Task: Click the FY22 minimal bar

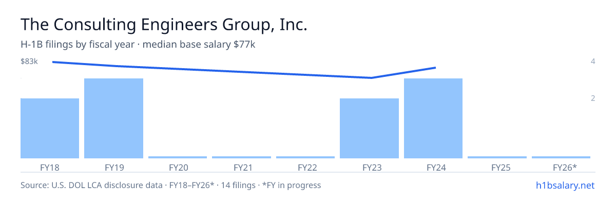Action: (305, 157)
